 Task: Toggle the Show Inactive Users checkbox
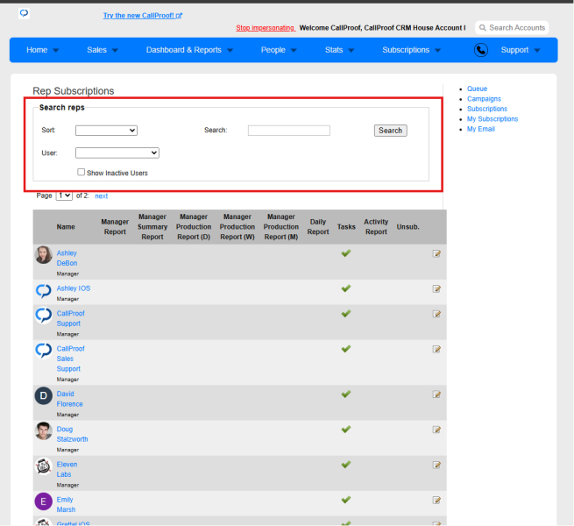[x=81, y=172]
